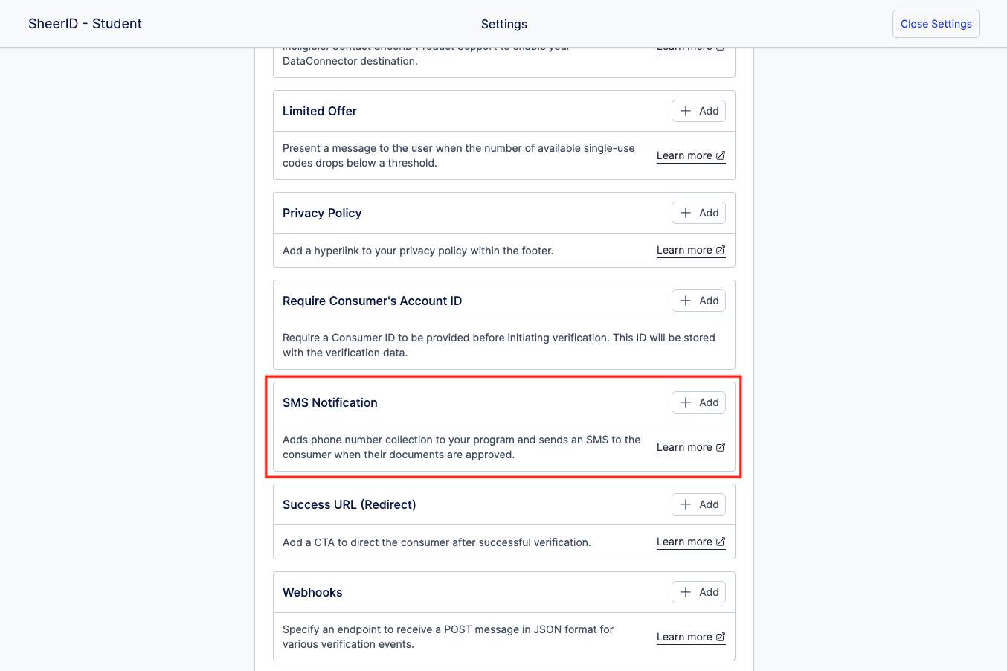Click plus icon beside Privacy Policy
Screen dimensions: 1007x671
(686, 213)
